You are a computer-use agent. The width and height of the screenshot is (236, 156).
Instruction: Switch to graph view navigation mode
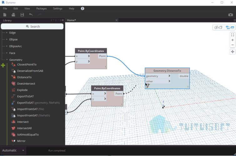pos(230,27)
